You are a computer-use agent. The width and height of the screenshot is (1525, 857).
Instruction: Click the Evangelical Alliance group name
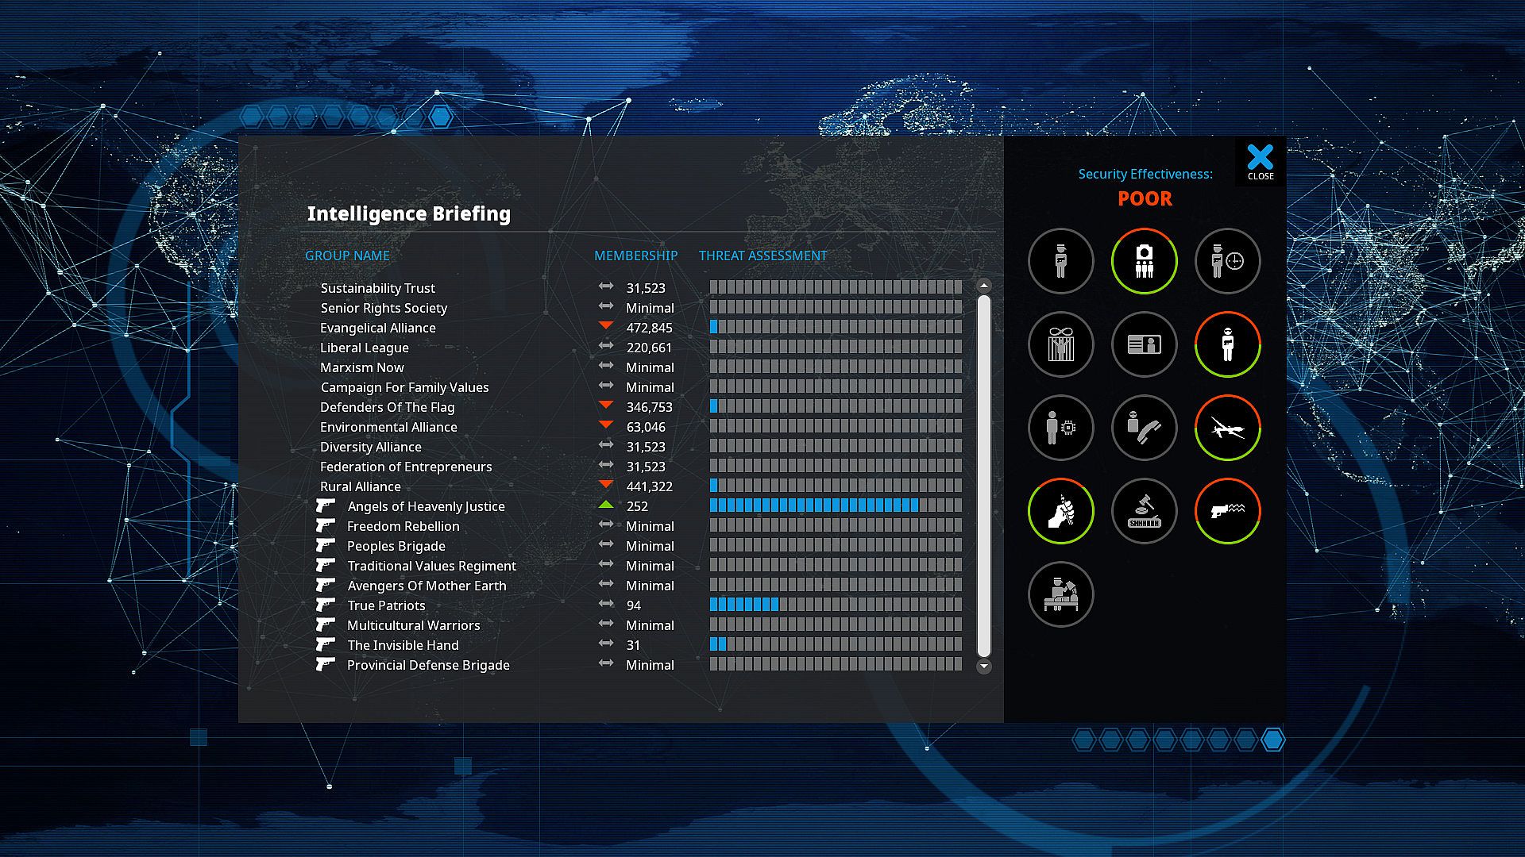[x=377, y=328]
